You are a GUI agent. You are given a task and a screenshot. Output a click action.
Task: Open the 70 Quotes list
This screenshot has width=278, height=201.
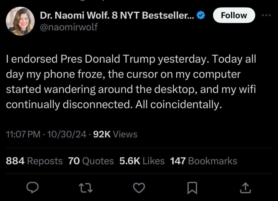click(x=91, y=161)
